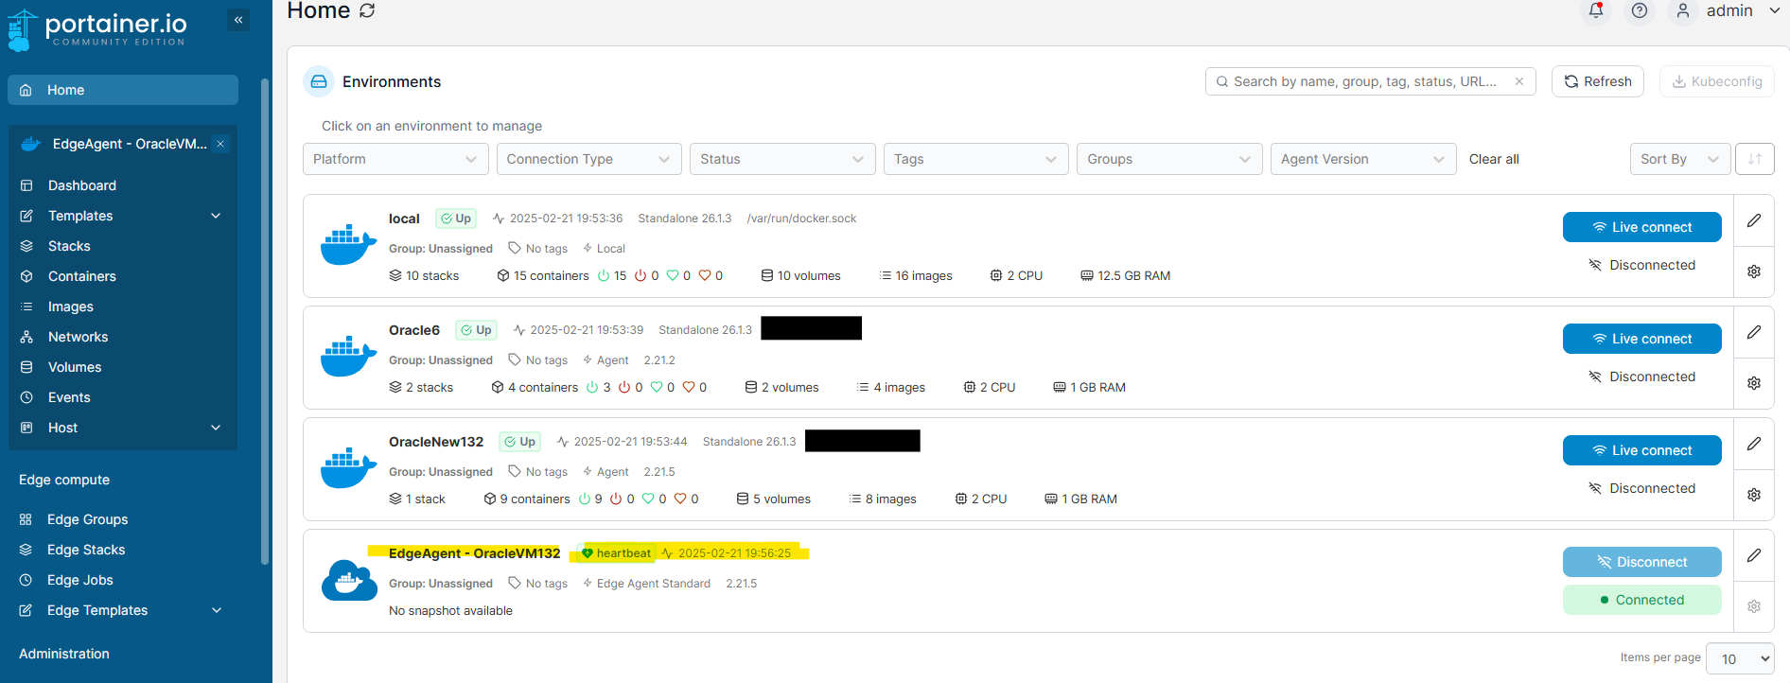Open settings gear icon for Oracle6 environment
This screenshot has width=1790, height=683.
(1753, 383)
